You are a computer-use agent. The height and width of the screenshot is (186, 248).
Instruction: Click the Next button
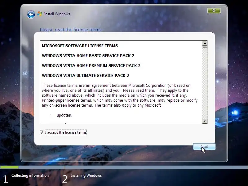tap(204, 147)
